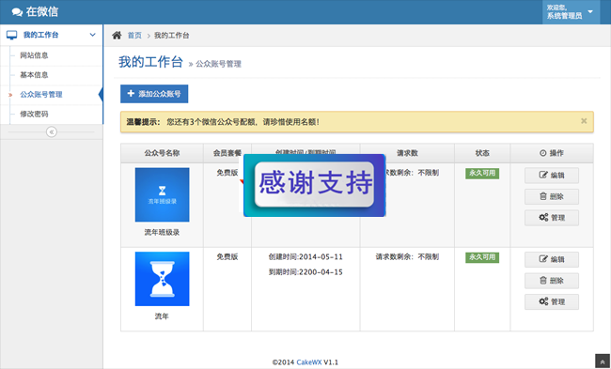Click the 请求数 column header
This screenshot has width=611, height=369.
point(407,153)
